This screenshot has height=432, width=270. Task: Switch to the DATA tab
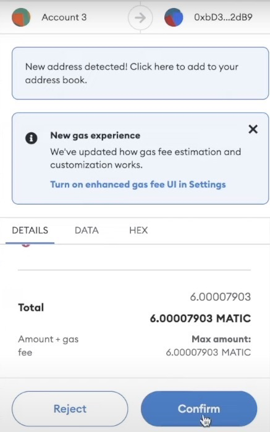click(86, 231)
